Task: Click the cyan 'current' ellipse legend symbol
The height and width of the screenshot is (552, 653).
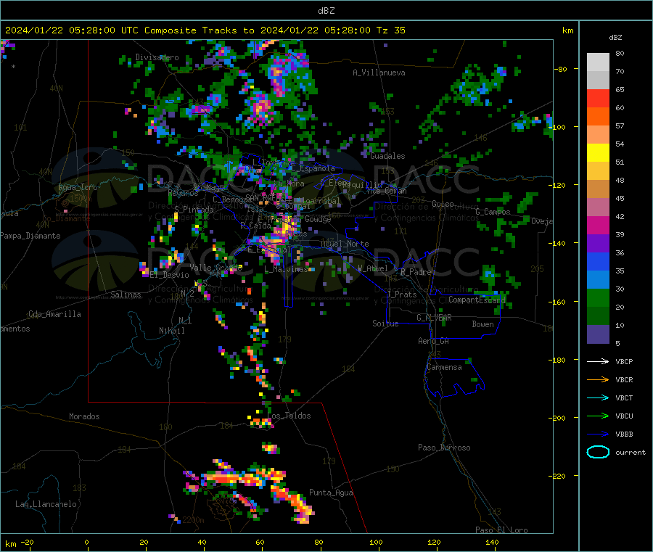Action: click(598, 452)
